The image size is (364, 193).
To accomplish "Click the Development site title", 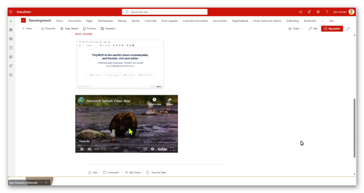I will (40, 21).
